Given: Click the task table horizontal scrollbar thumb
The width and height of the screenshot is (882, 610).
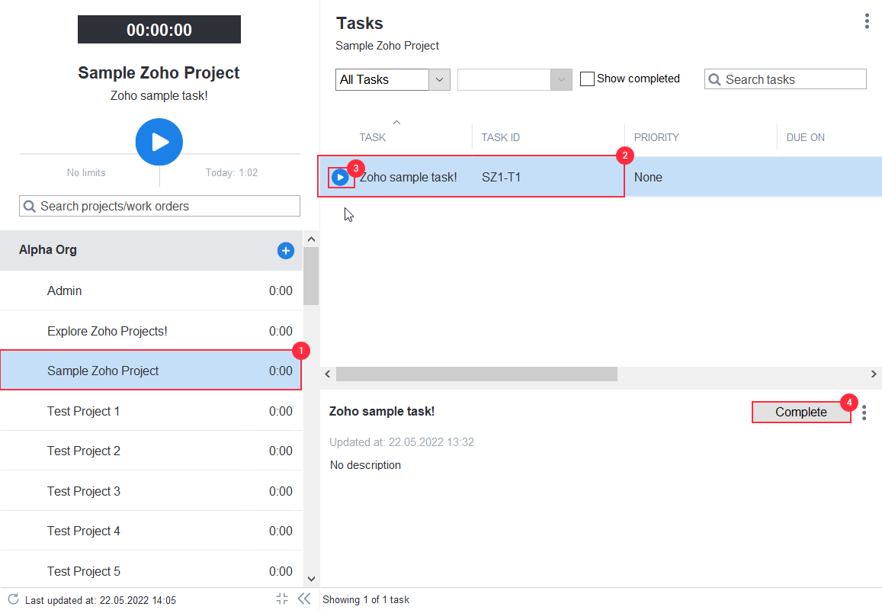Looking at the screenshot, I should coord(476,374).
